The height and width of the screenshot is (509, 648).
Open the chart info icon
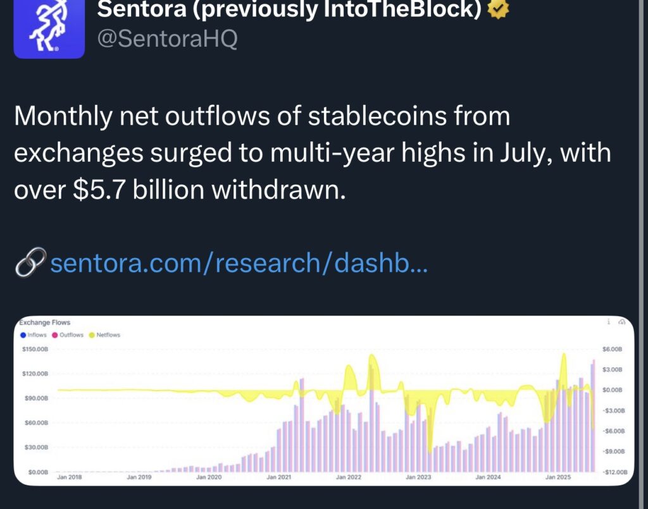tap(608, 322)
